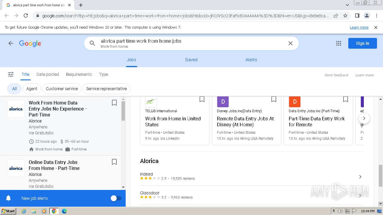Dismiss the Chrome update notification bar
The image size is (383, 215).
coord(376,27)
